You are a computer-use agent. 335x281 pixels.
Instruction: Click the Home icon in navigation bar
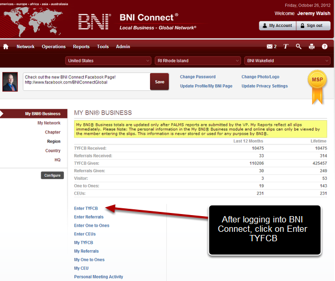[6, 47]
